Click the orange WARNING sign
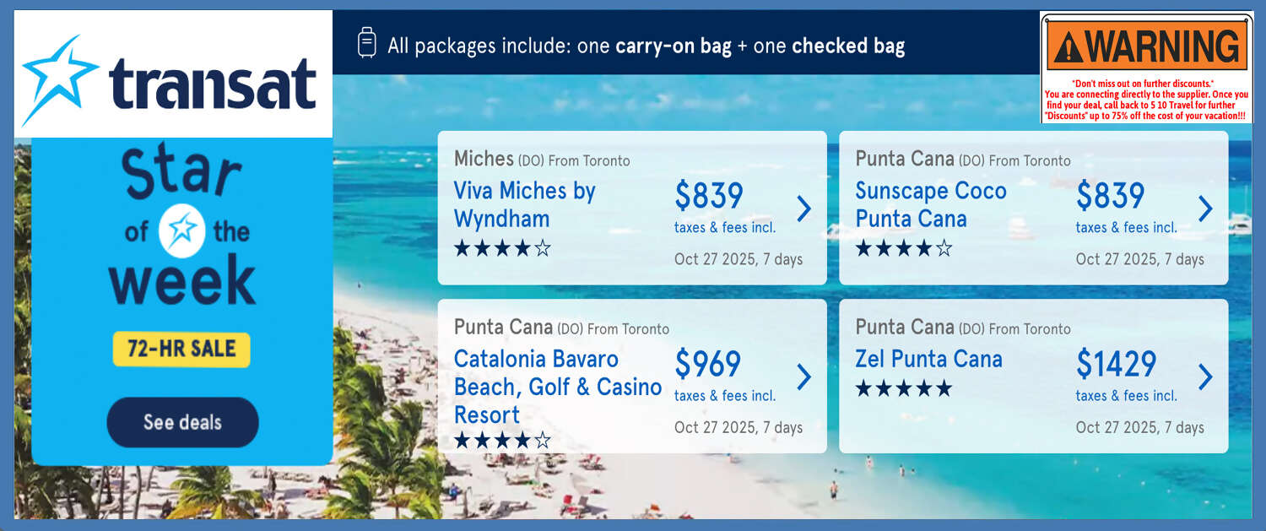The image size is (1266, 531). tap(1147, 46)
